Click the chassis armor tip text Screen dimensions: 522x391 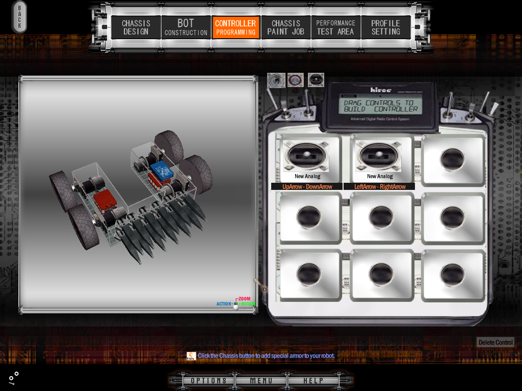click(x=266, y=356)
